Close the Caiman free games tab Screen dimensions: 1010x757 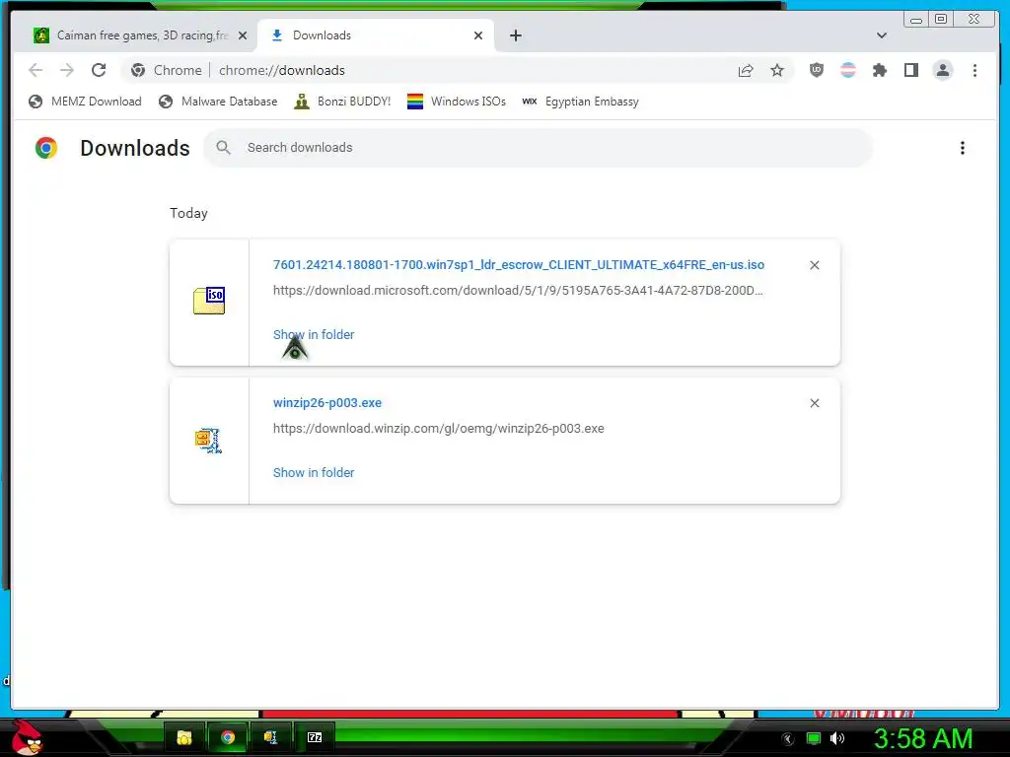point(243,35)
